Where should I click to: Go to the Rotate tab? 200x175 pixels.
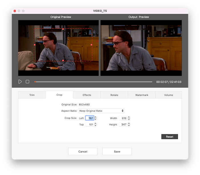(114, 95)
